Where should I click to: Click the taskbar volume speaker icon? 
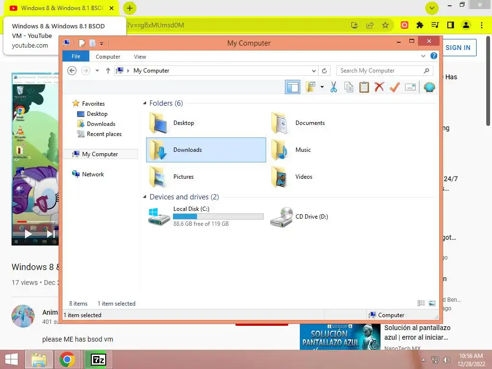[446, 359]
